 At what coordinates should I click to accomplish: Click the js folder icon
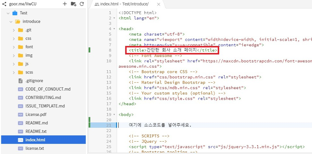click(x=20, y=64)
